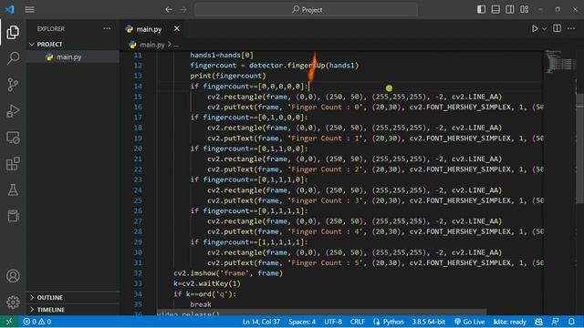Expand breadcrumb after main.py
Screen dimensions: 584x328
(176, 45)
